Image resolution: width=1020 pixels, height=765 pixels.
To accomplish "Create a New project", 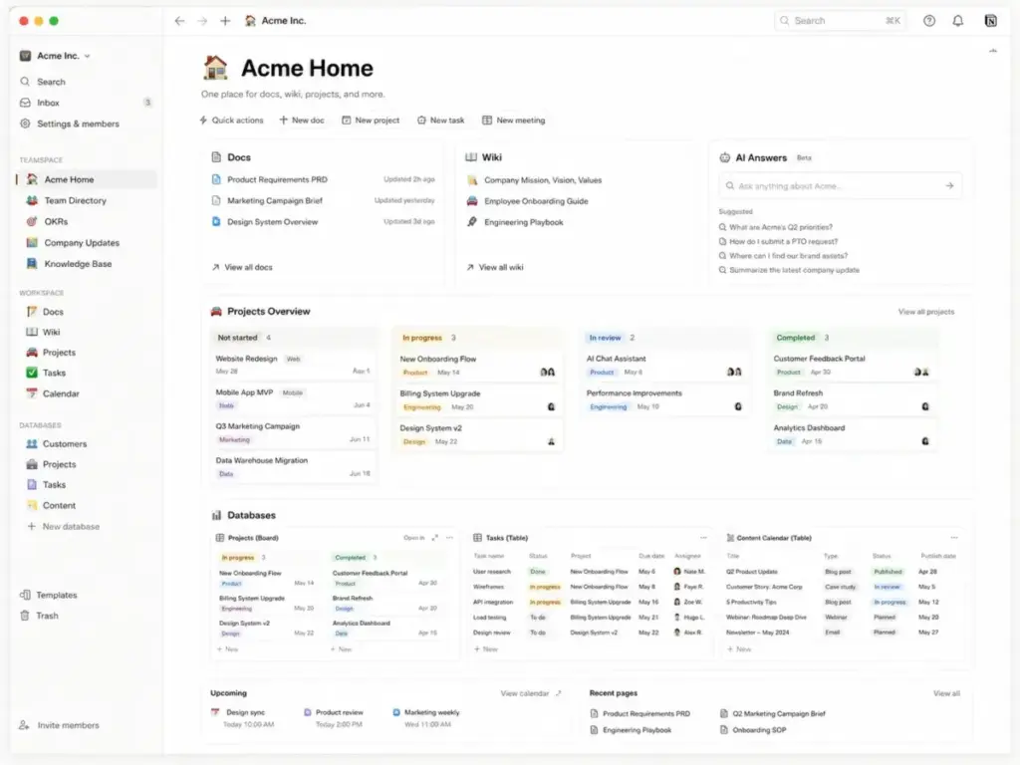I will [371, 121].
